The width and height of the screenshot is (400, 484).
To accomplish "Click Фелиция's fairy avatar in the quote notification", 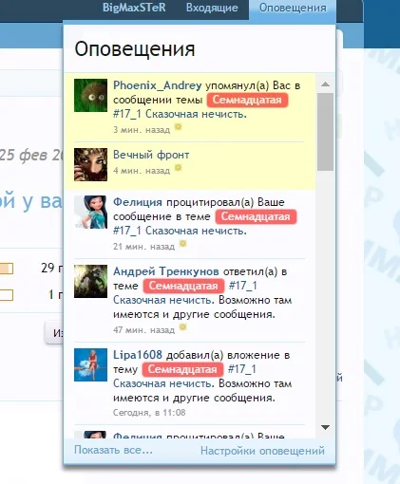I will click(x=90, y=212).
